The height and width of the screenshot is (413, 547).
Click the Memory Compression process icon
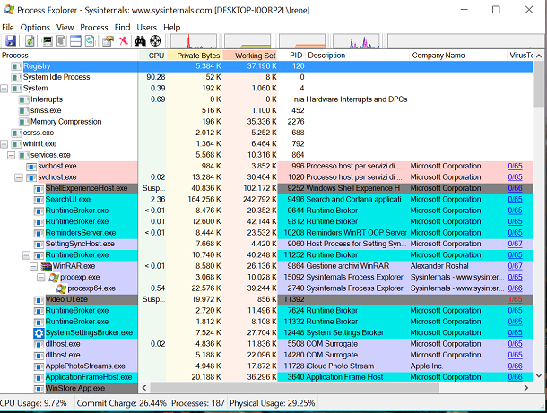point(23,122)
